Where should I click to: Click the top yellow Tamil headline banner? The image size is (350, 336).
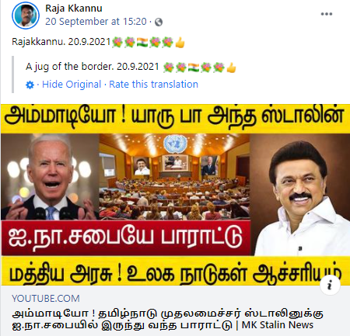click(x=175, y=118)
